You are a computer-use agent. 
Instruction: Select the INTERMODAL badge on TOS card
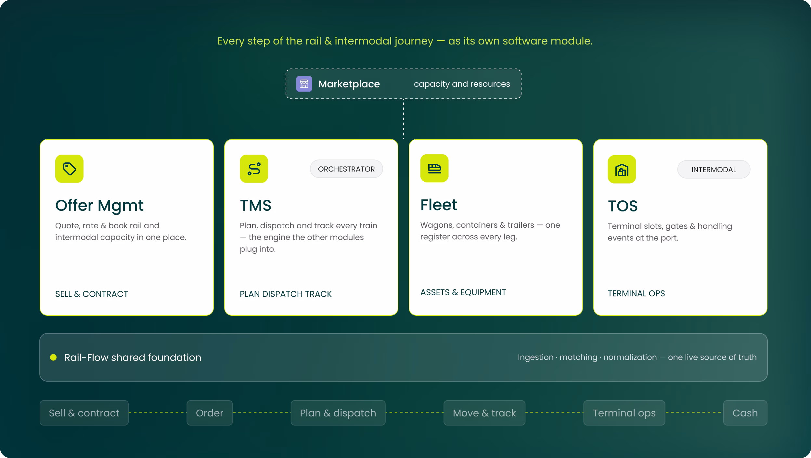[714, 170]
